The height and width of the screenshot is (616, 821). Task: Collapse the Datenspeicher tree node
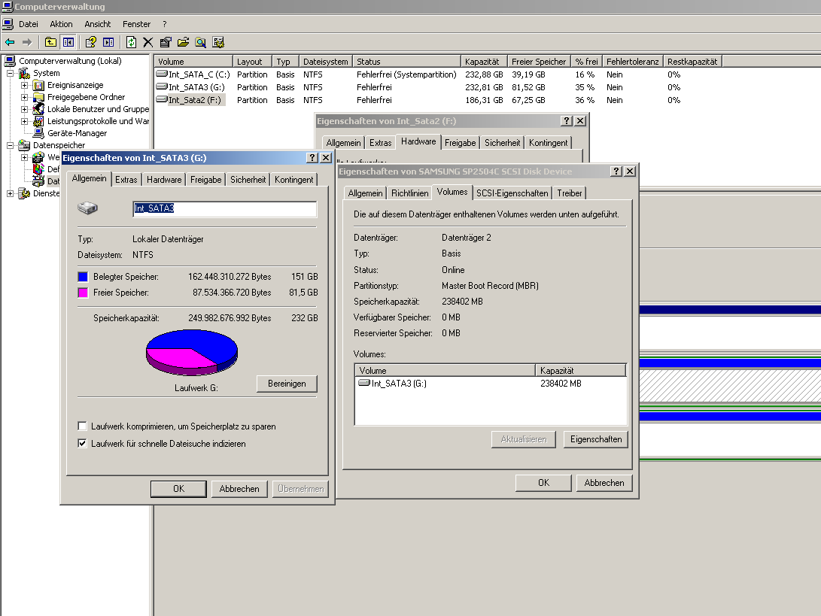point(10,145)
